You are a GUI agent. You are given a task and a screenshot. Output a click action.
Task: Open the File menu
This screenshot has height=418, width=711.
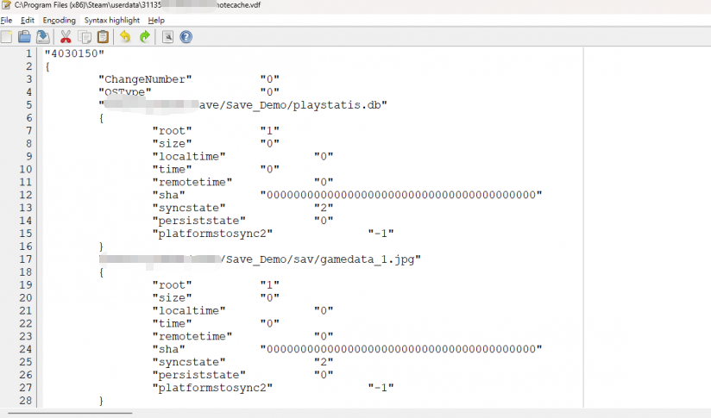point(6,20)
